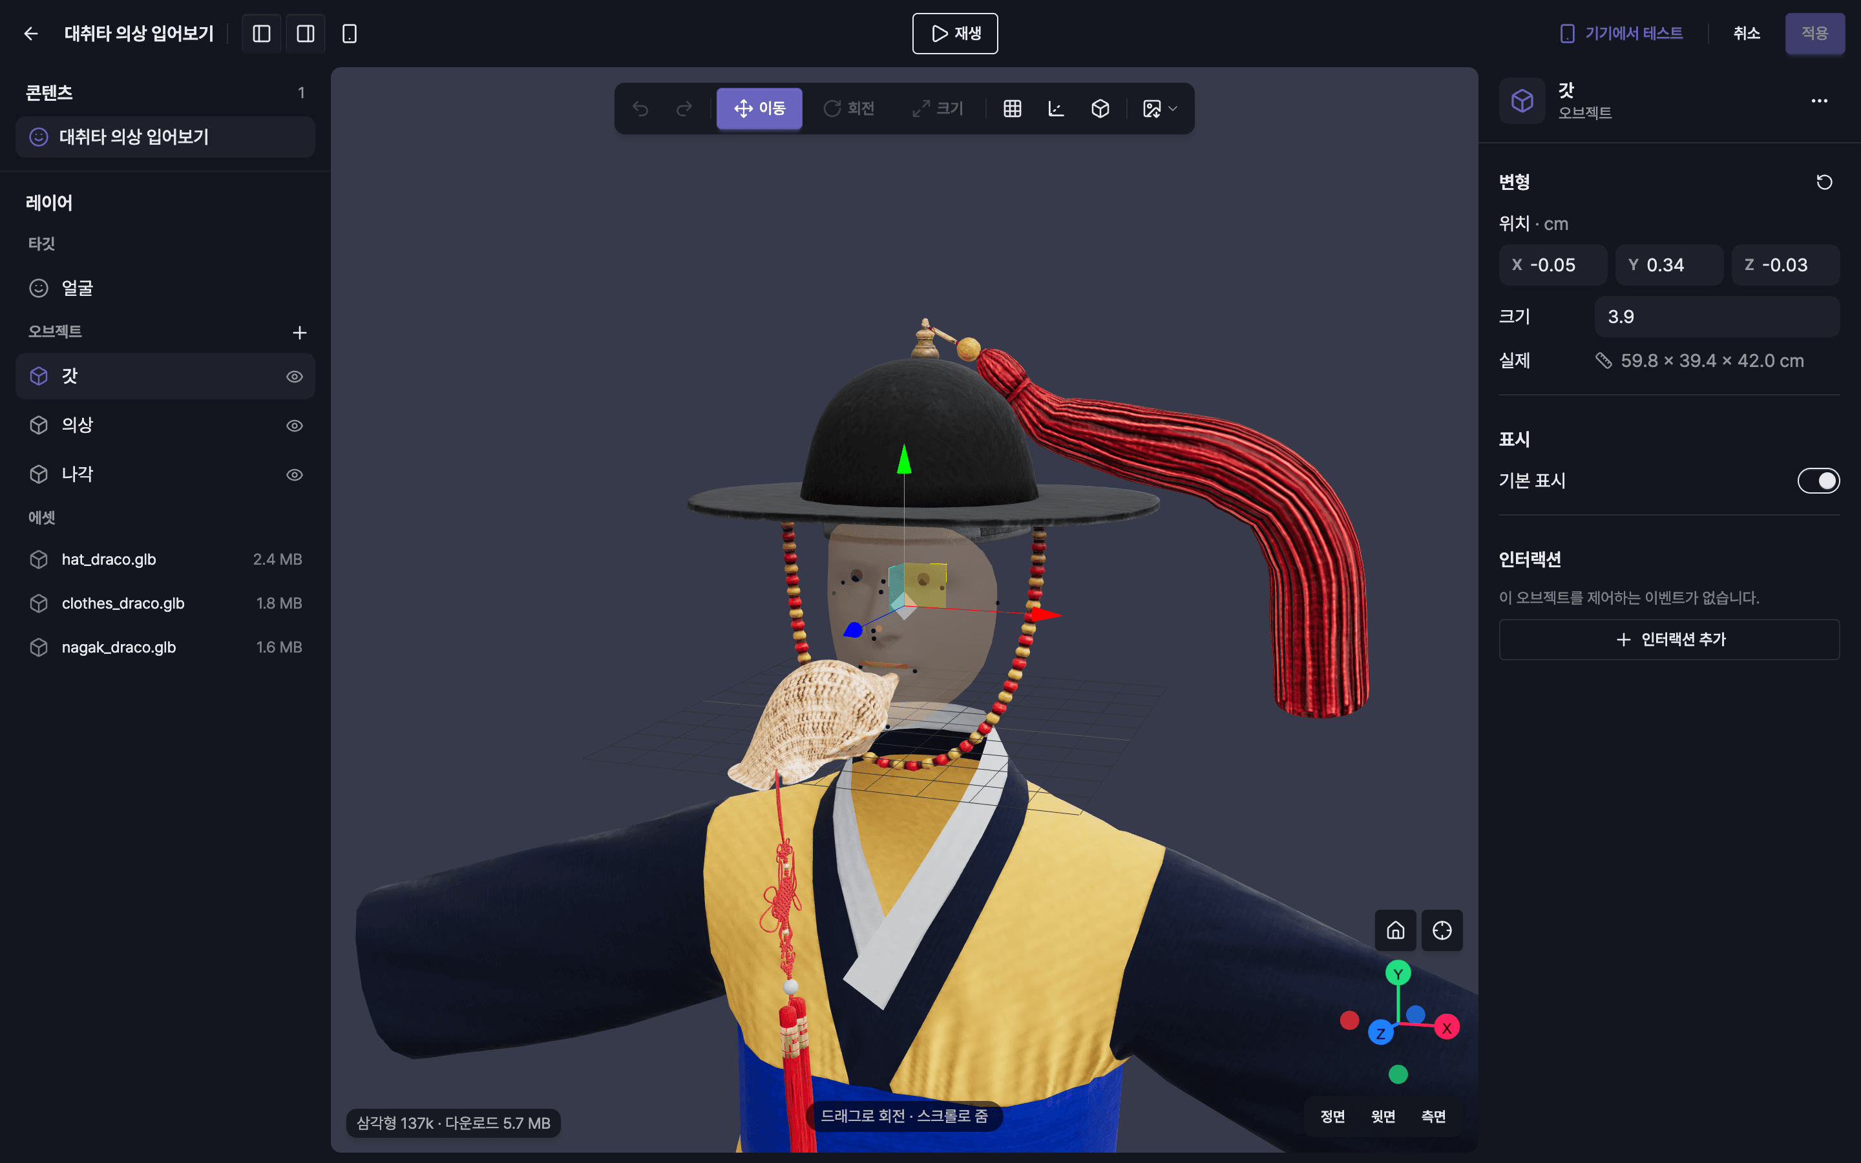Viewport: 1861px width, 1163px height.
Task: Hide the 의상 object layer
Action: 295,426
